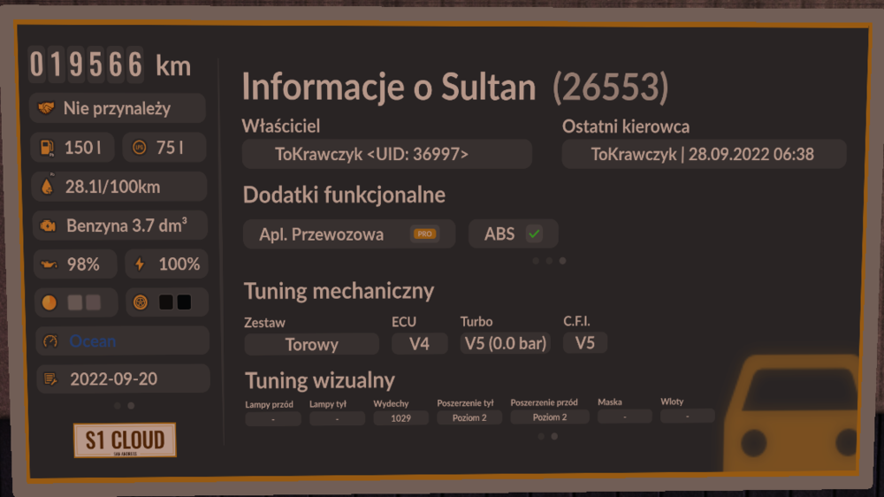Click the Wydechy 1029 value

tap(400, 418)
